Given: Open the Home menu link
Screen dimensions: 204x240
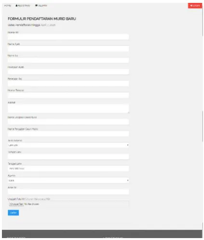Looking at the screenshot, I should pyautogui.click(x=7, y=5).
